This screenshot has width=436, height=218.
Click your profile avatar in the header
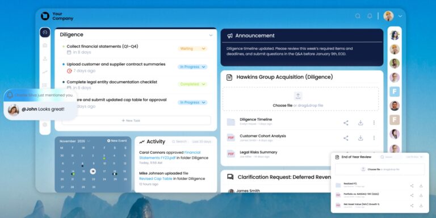pos(388,16)
